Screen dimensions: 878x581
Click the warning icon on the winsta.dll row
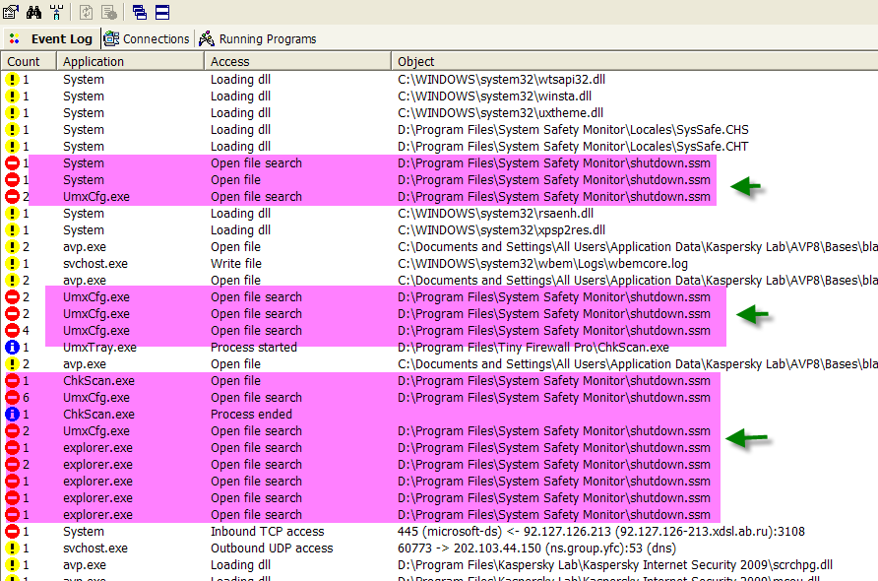pyautogui.click(x=12, y=97)
